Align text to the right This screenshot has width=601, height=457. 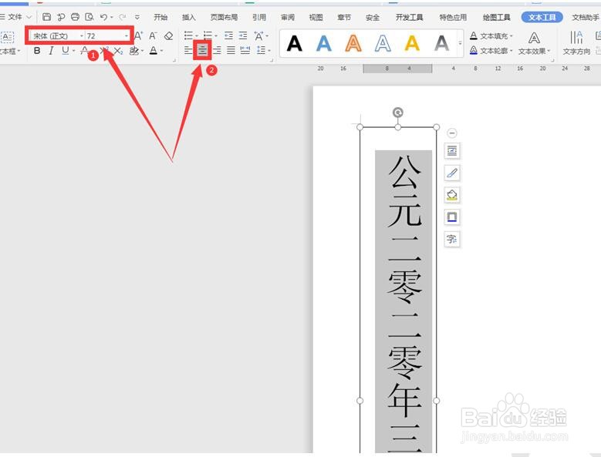[x=217, y=50]
